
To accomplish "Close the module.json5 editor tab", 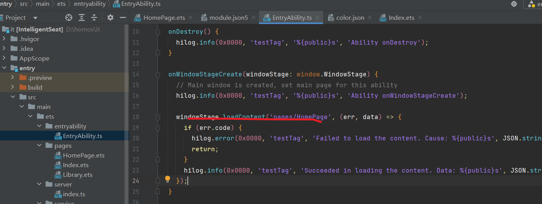I will click(x=253, y=17).
